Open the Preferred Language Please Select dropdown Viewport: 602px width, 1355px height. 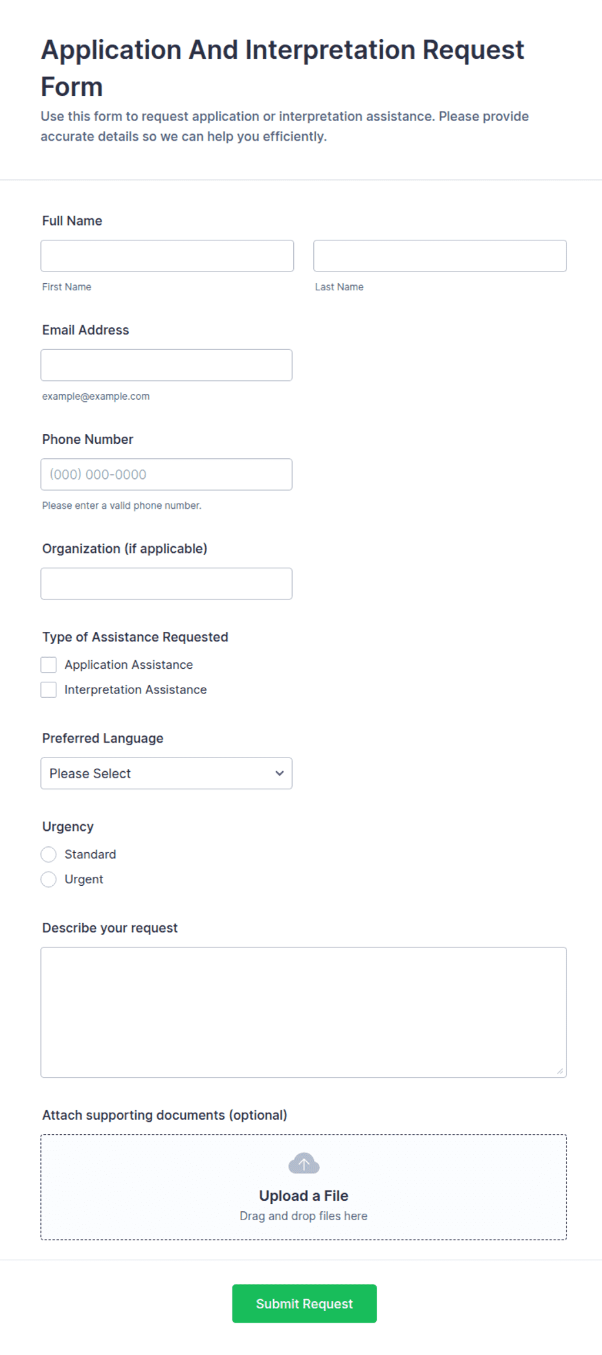pyautogui.click(x=166, y=773)
